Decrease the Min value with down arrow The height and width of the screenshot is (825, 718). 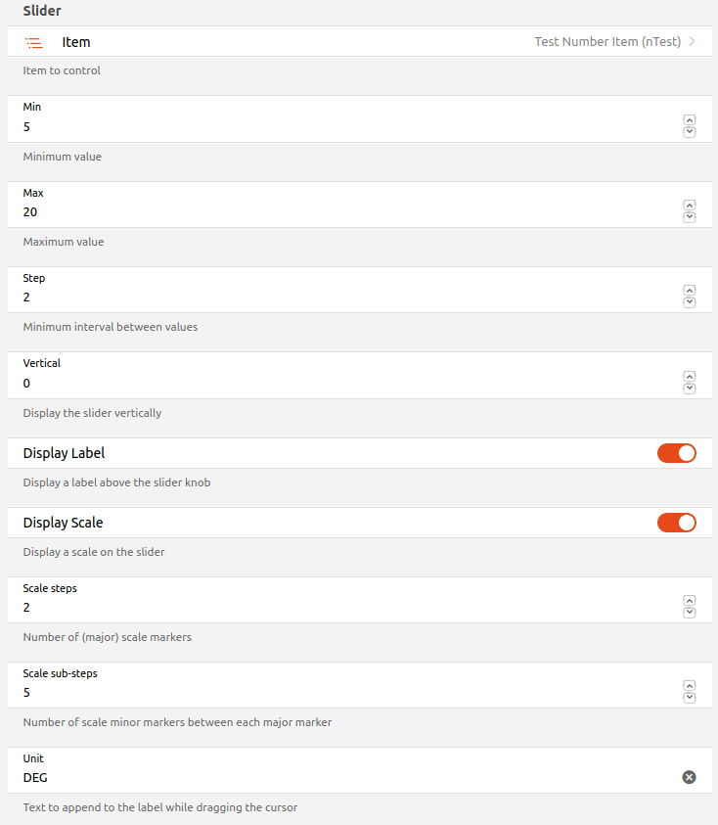(690, 132)
